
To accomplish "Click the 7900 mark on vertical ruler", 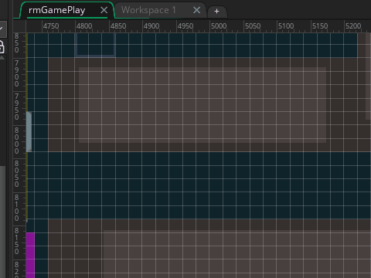I will click(16, 73).
